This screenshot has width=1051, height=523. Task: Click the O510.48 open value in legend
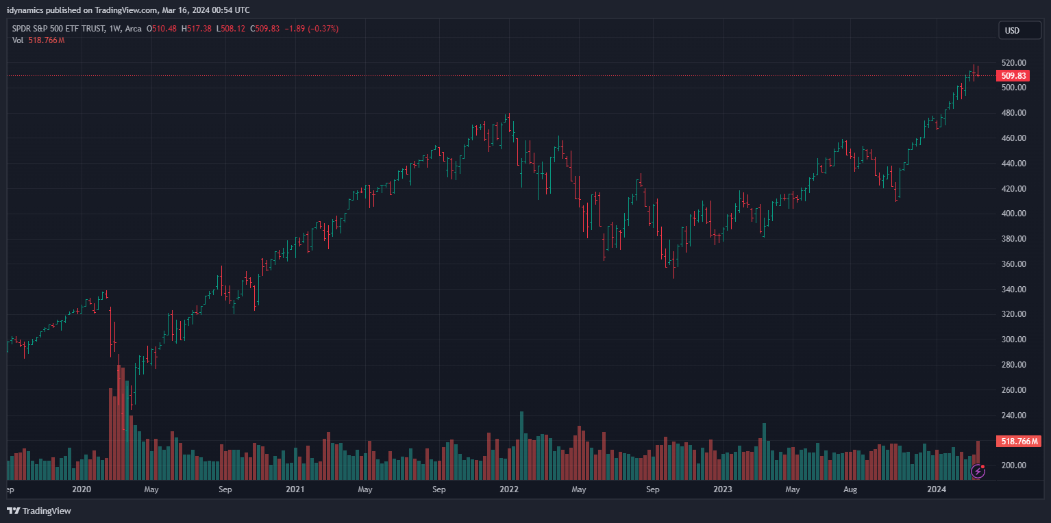point(162,29)
